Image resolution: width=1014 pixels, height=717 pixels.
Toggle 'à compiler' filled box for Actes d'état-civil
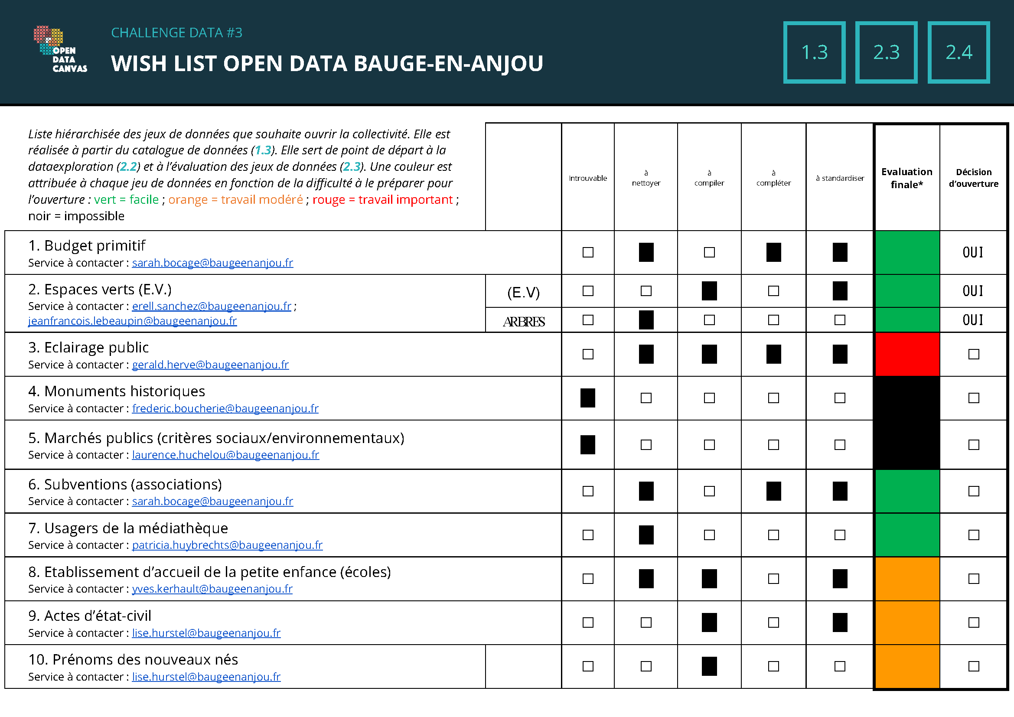[709, 622]
